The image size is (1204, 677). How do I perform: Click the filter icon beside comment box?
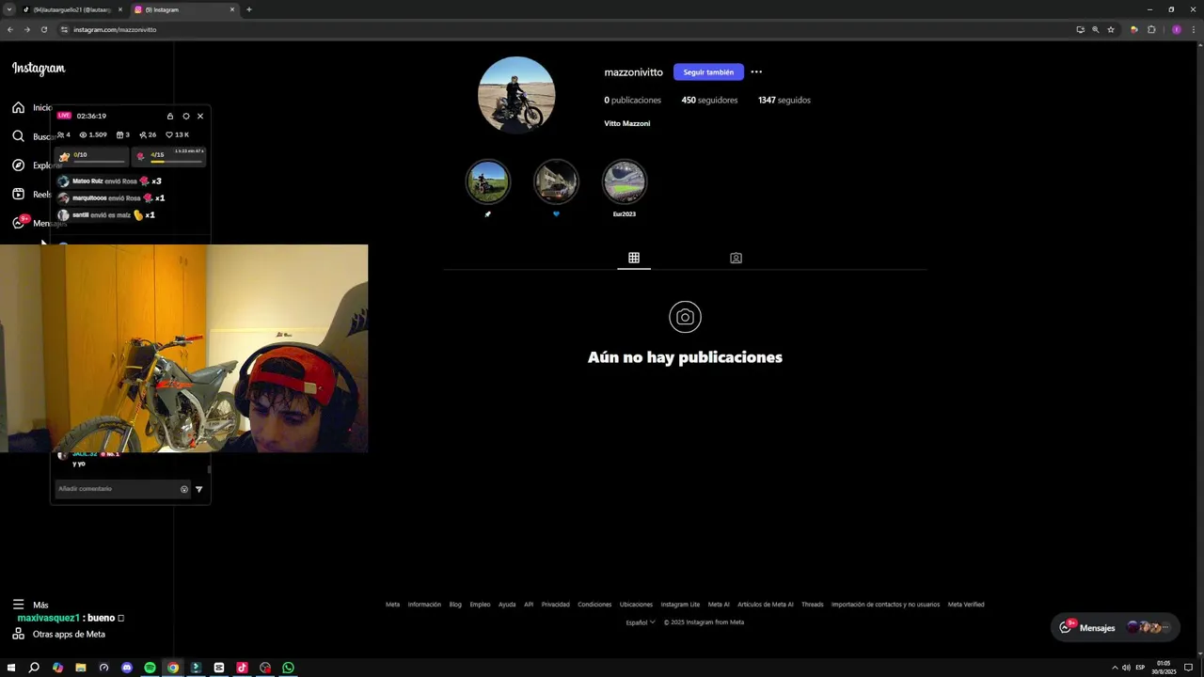(x=198, y=489)
